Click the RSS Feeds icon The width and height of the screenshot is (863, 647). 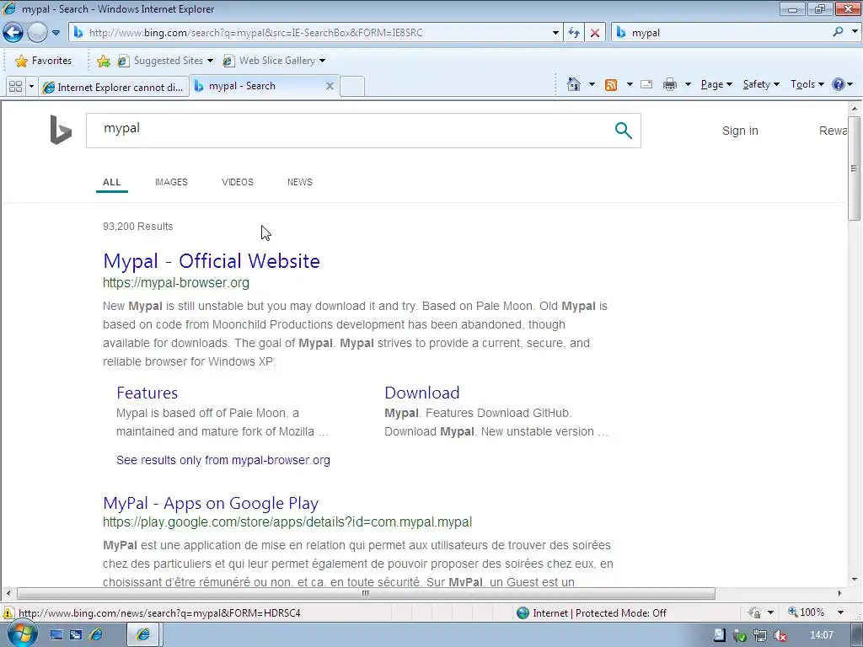tap(611, 84)
